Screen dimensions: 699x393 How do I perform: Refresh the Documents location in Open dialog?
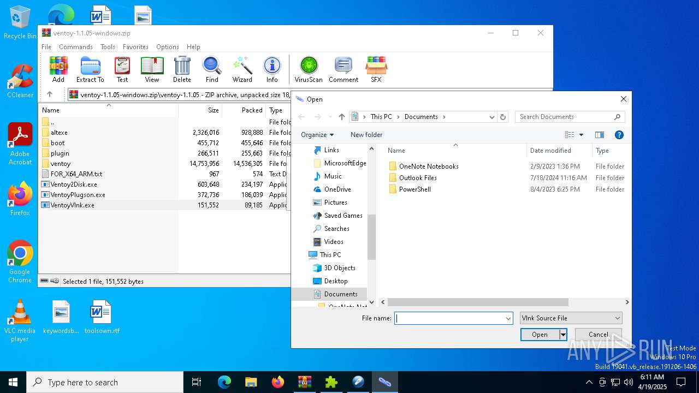pyautogui.click(x=503, y=117)
